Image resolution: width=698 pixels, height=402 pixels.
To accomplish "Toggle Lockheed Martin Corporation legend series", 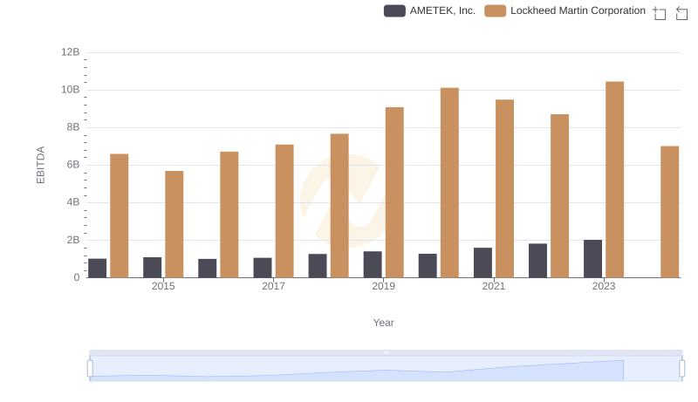I will tap(565, 10).
